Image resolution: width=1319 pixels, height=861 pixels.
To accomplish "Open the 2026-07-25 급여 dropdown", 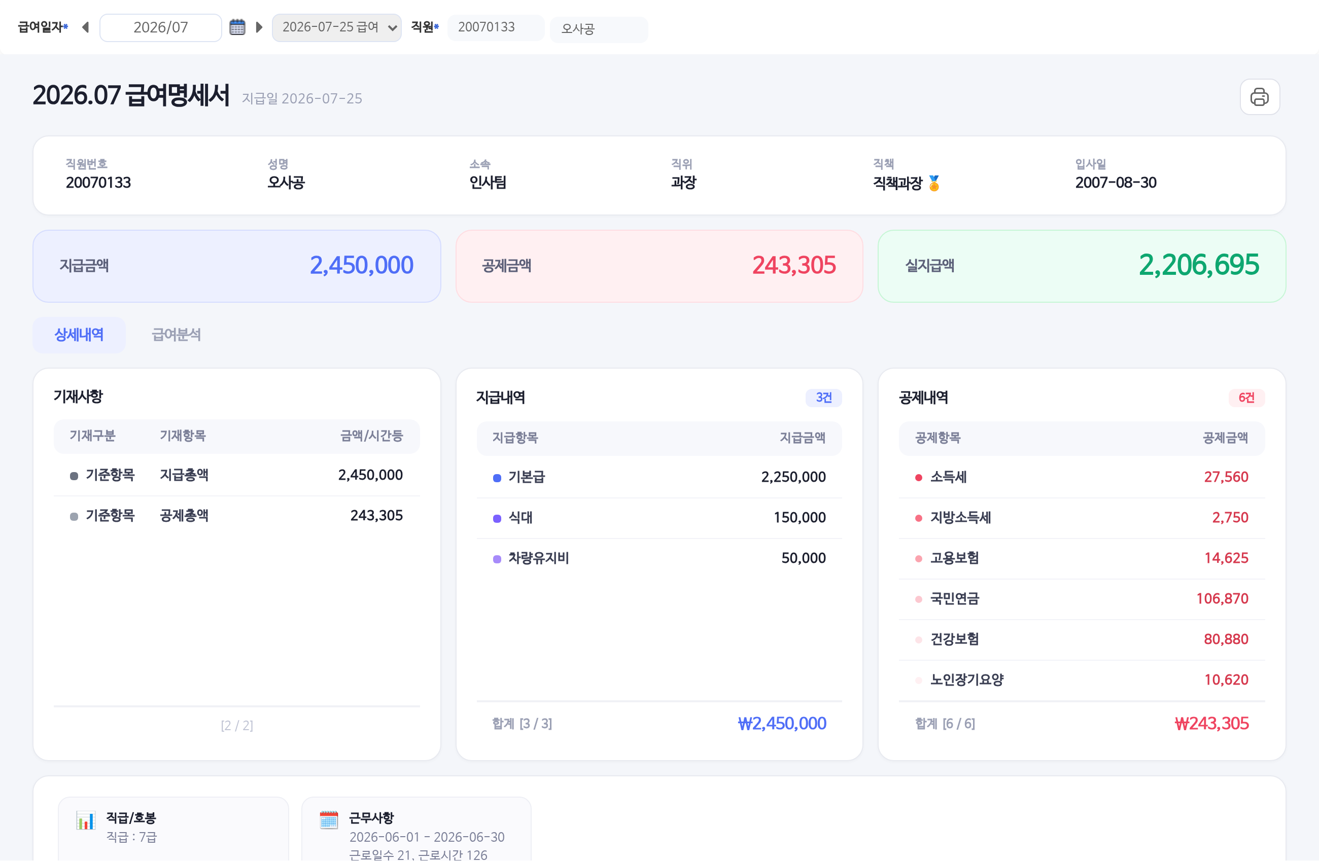I will click(336, 28).
